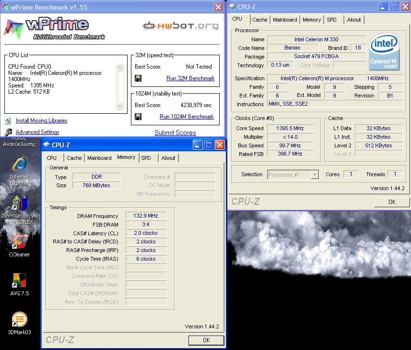Click the Cycle Time value 6 clocks

(x=146, y=259)
